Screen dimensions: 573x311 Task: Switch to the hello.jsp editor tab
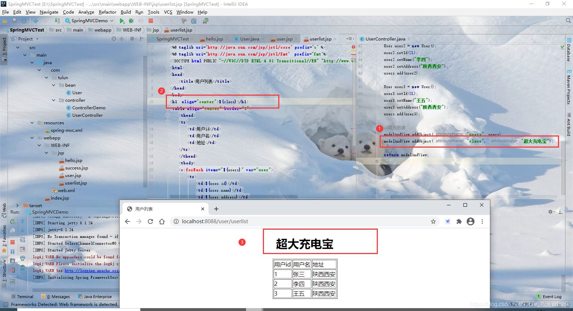tap(214, 39)
